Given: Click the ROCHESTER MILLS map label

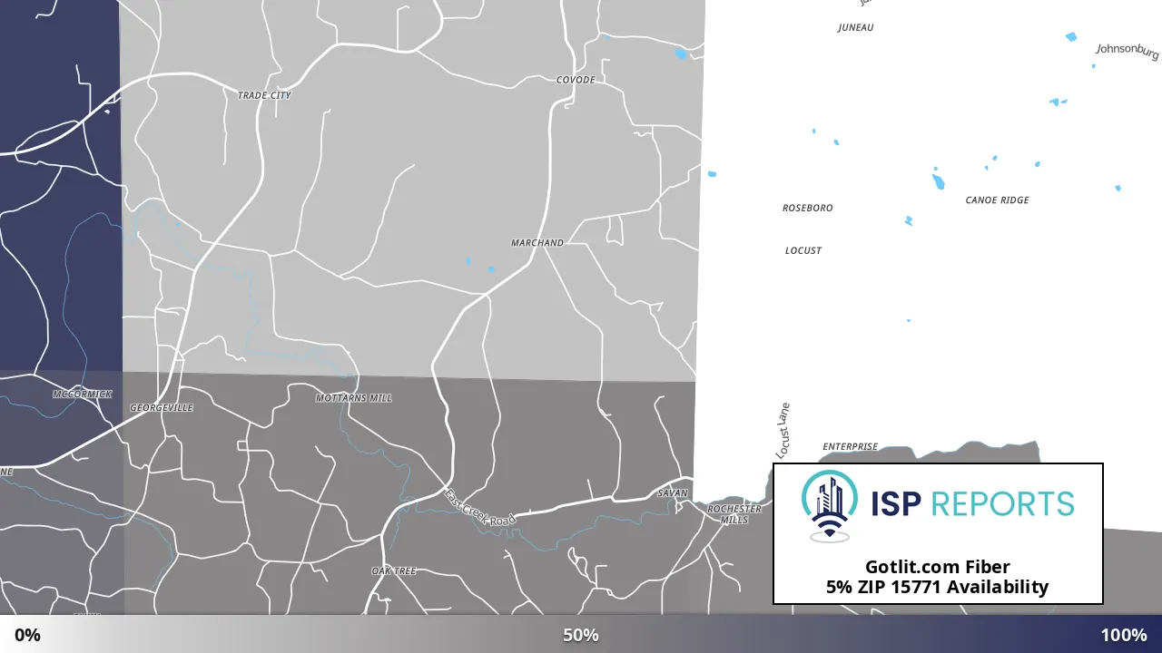Looking at the screenshot, I should click(734, 514).
